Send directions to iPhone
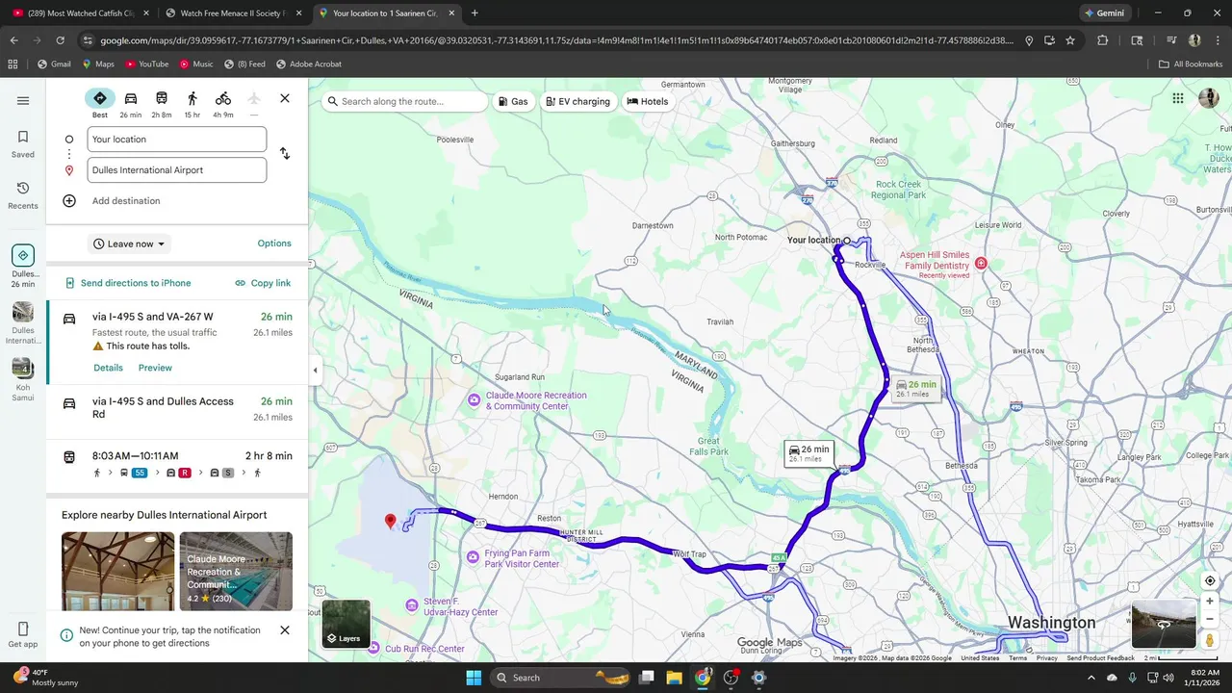The height and width of the screenshot is (693, 1232). [x=128, y=283]
